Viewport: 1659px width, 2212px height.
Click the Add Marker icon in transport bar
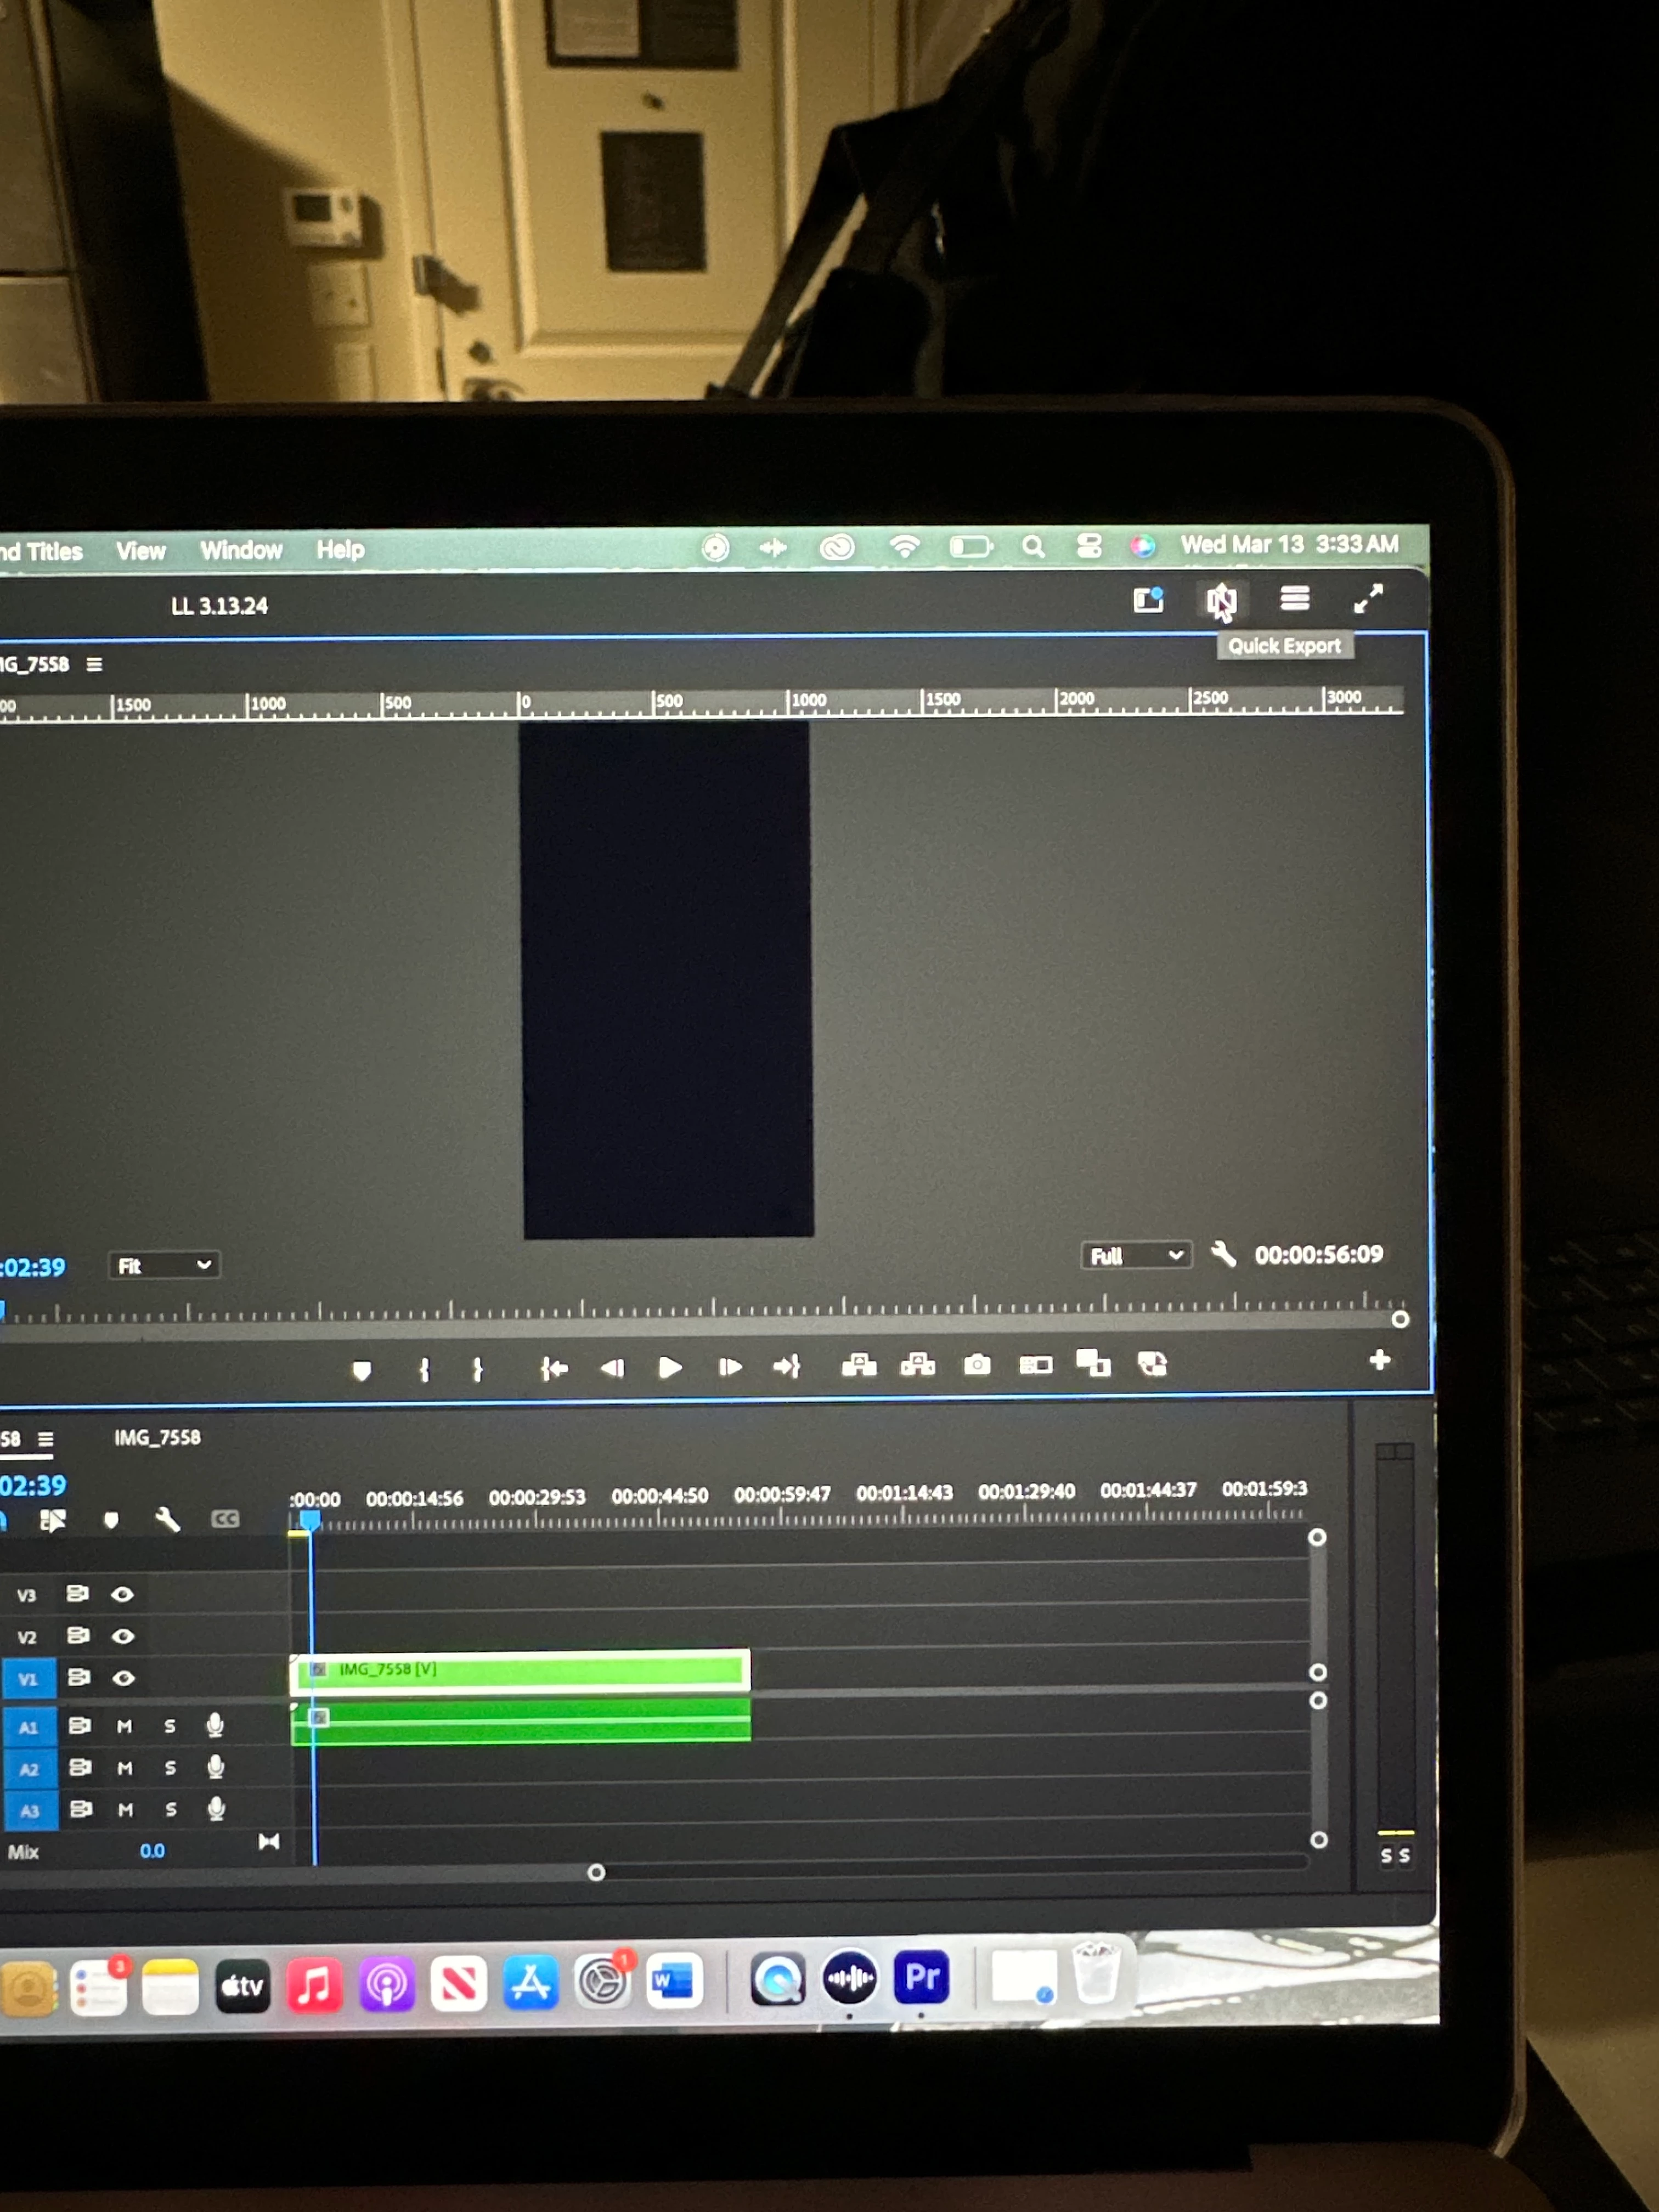[x=362, y=1370]
